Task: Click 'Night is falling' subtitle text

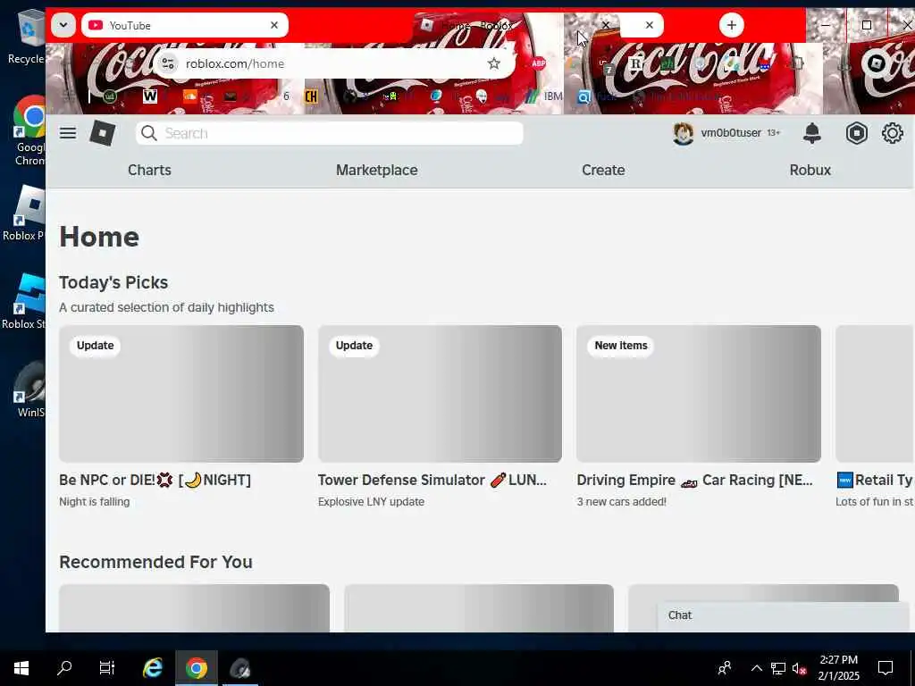Action: [95, 502]
